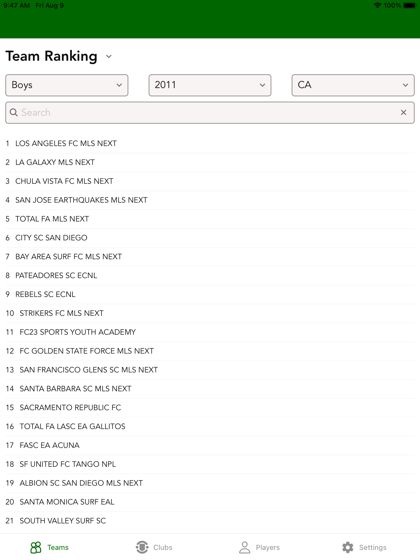The width and height of the screenshot is (420, 560).
Task: Open the CA state dropdown
Action: click(x=353, y=85)
